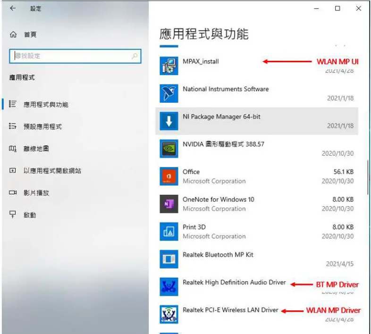Viewport: 371px width, 334px height.
Task: Open 以應用程式開啟網站 menu entry
Action: point(52,171)
